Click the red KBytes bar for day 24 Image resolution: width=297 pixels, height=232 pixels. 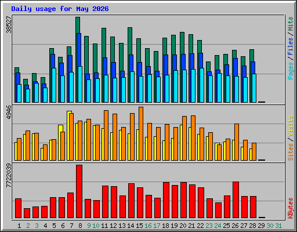point(218,211)
